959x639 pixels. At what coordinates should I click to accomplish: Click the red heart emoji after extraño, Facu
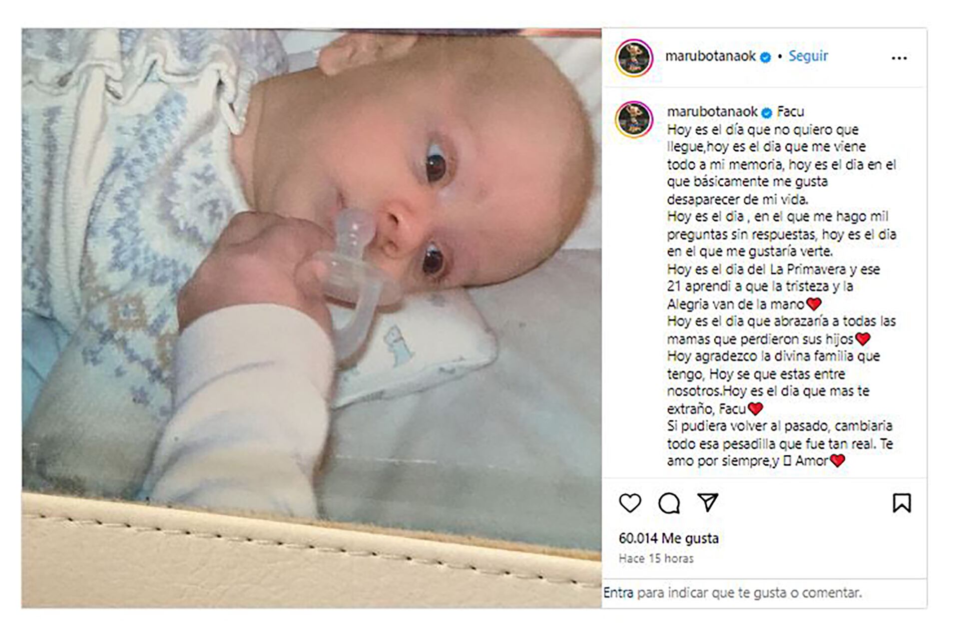pos(755,409)
